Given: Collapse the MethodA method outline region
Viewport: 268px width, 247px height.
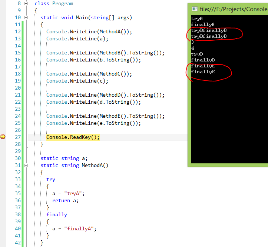Looking at the screenshot, I should point(26,165).
